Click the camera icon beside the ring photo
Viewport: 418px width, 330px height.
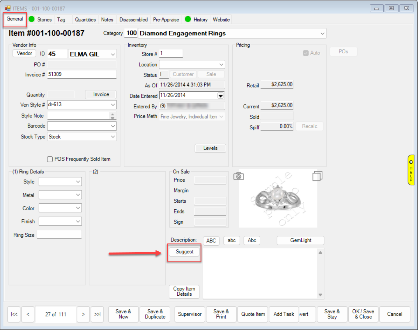[x=238, y=176]
